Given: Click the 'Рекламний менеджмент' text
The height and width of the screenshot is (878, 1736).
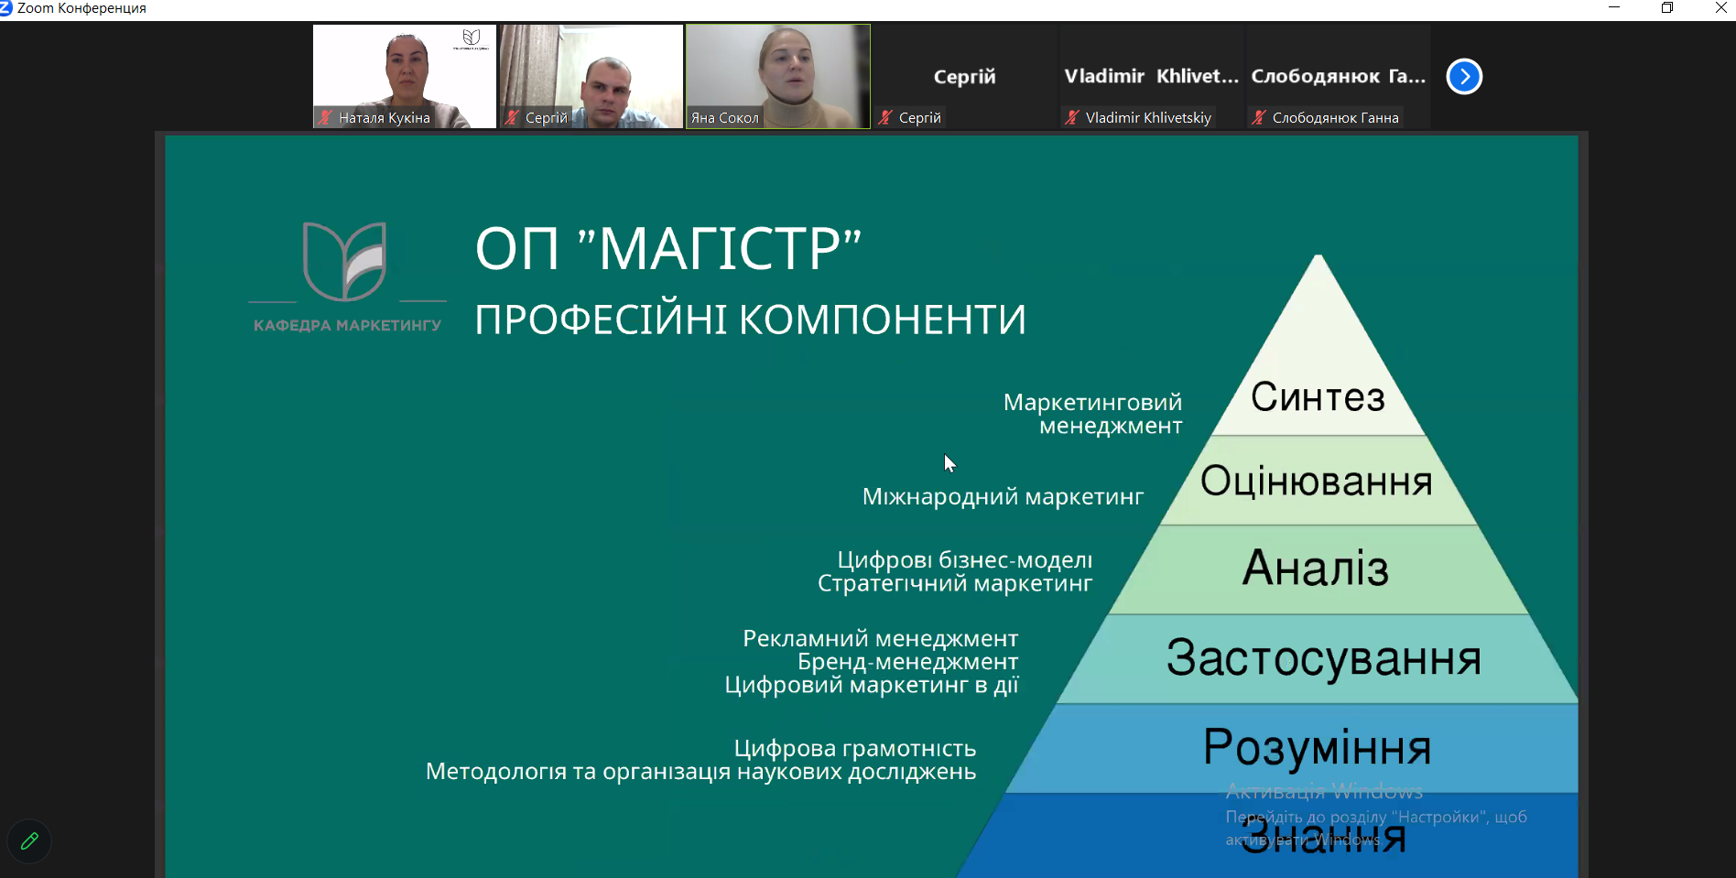Looking at the screenshot, I should [881, 638].
